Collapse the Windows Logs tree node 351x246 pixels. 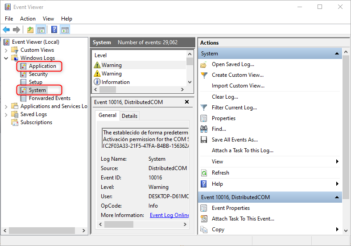(6, 58)
